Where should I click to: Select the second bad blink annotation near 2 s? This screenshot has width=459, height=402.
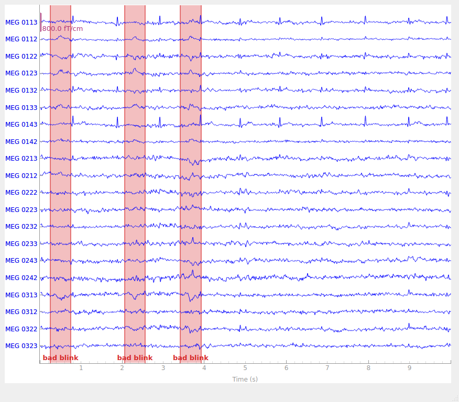135,358
